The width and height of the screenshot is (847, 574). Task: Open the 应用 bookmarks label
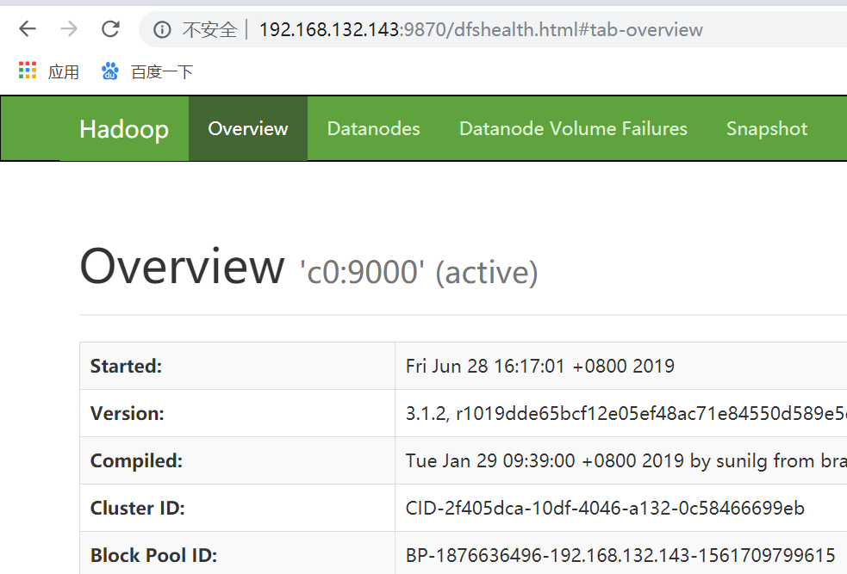click(63, 71)
